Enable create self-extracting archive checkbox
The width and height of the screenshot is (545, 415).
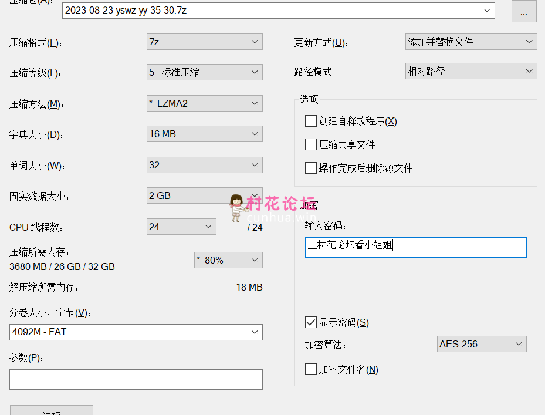tap(311, 121)
